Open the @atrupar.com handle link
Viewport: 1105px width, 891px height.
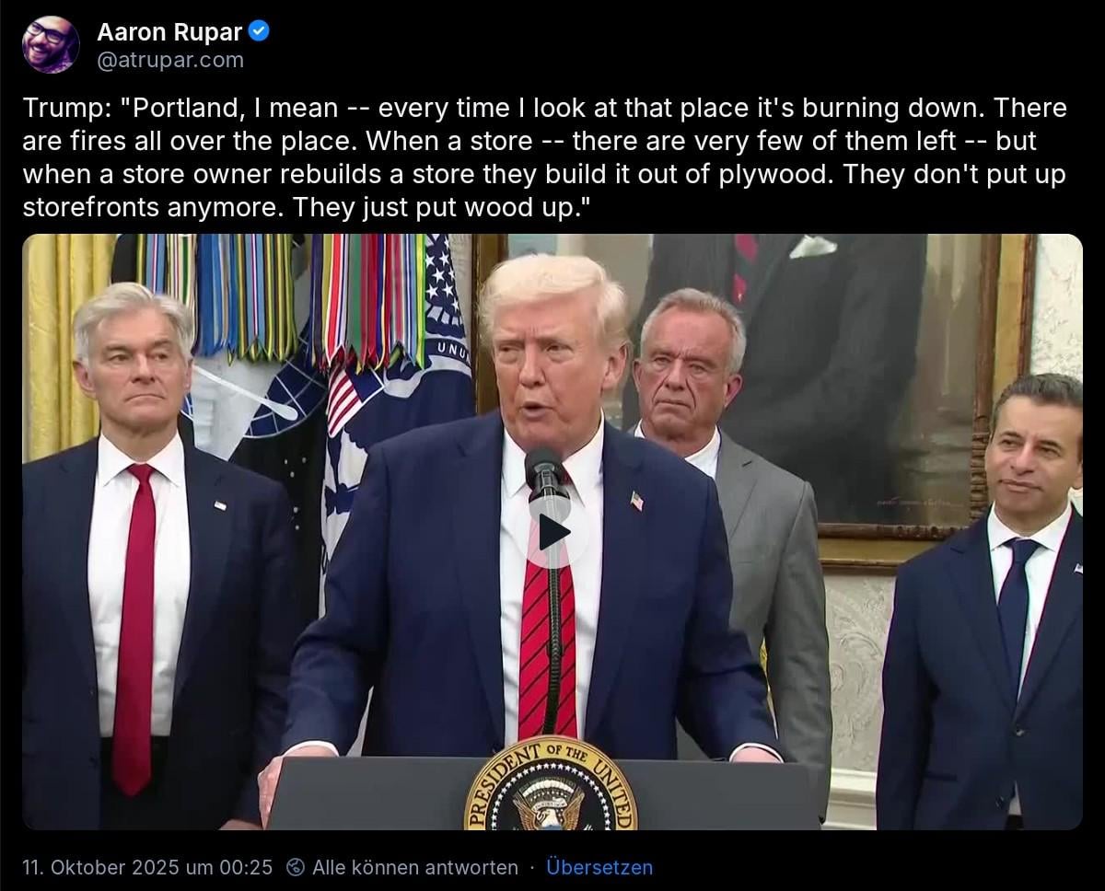click(x=170, y=60)
